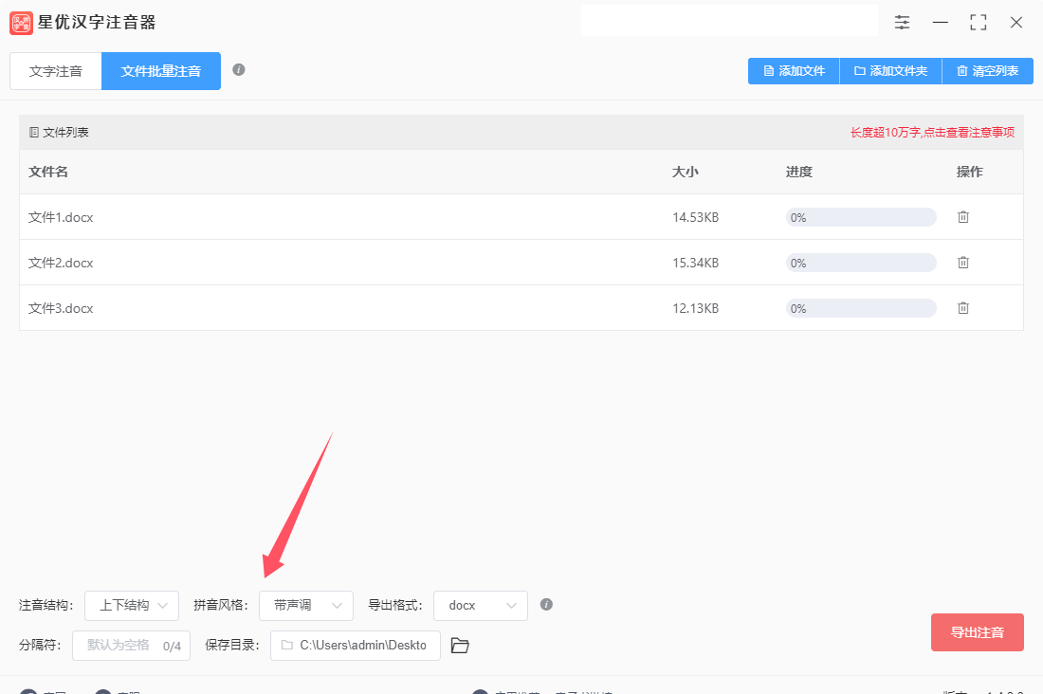Remove 文件3.docx via trash icon
This screenshot has height=694, width=1043.
[963, 308]
